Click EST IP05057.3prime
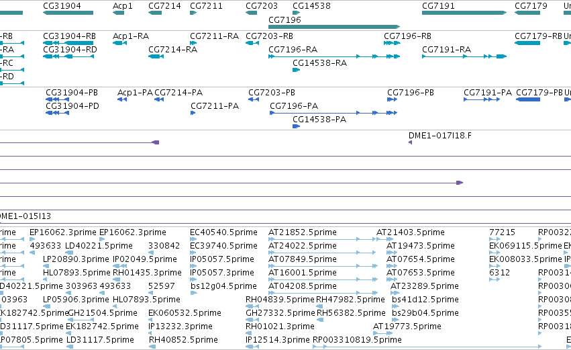Image resolution: width=571 pixels, height=350 pixels. point(222,273)
